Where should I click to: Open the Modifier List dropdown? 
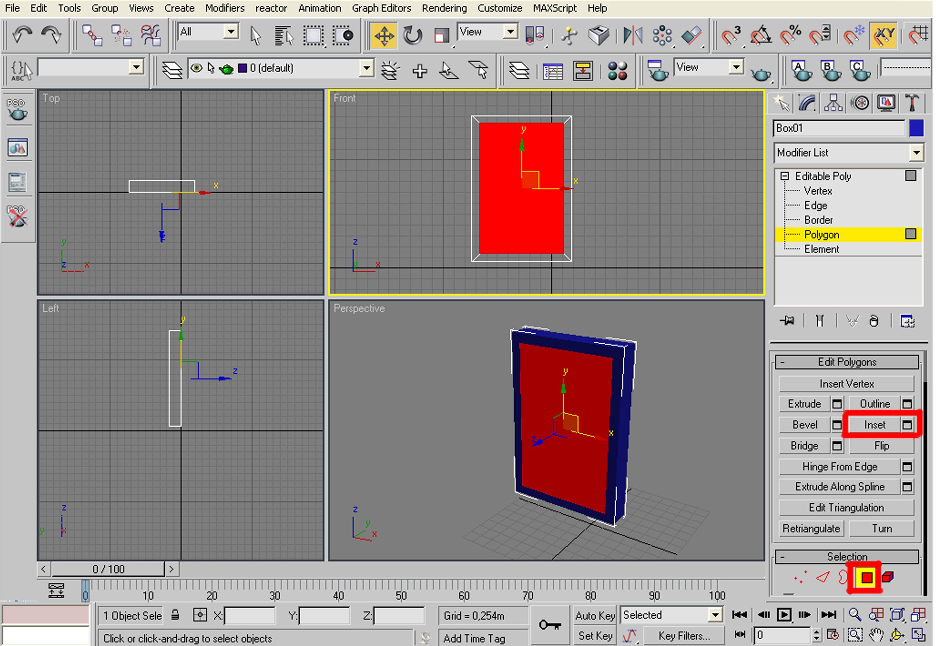pyautogui.click(x=916, y=153)
